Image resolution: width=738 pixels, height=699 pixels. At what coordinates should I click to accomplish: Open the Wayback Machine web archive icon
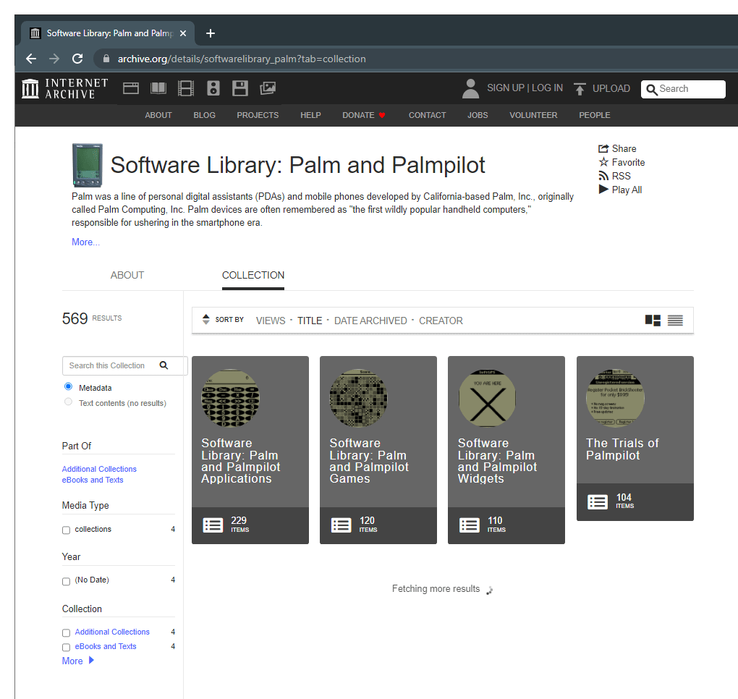click(131, 88)
